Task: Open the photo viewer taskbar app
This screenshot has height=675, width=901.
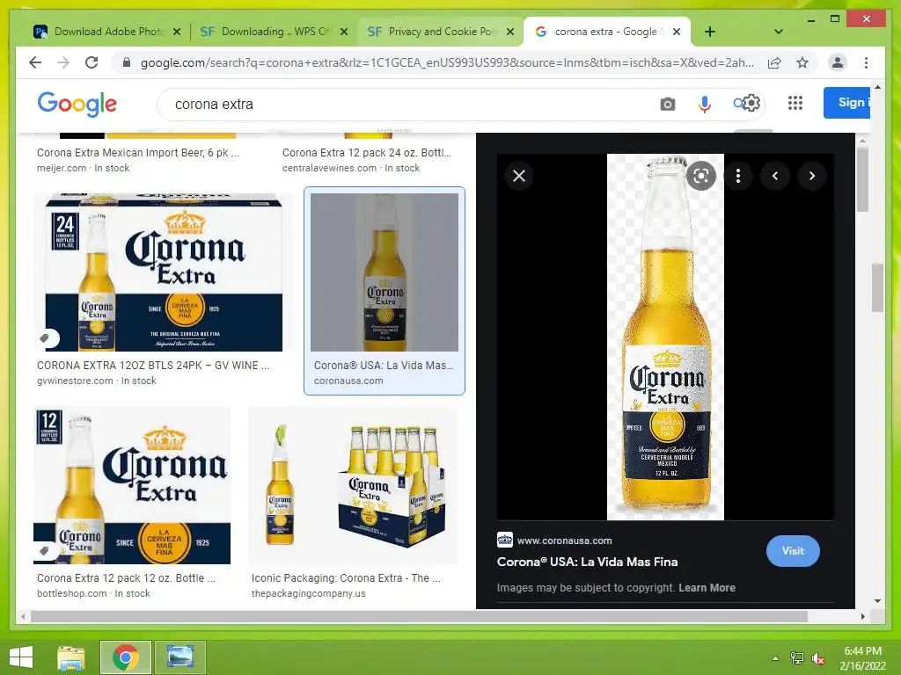Action: point(180,657)
